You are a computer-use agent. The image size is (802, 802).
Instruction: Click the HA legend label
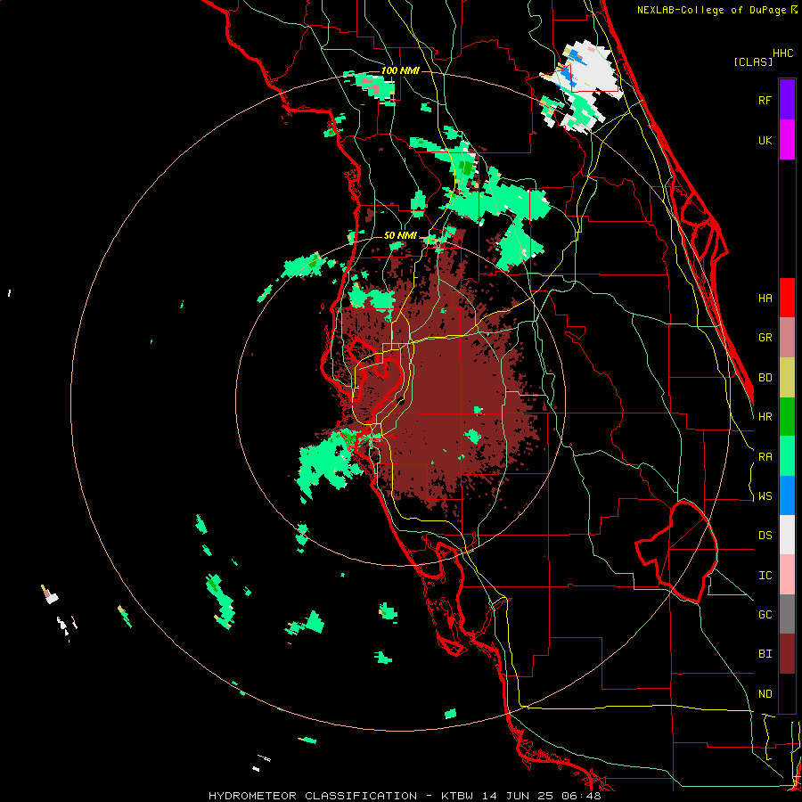[765, 298]
